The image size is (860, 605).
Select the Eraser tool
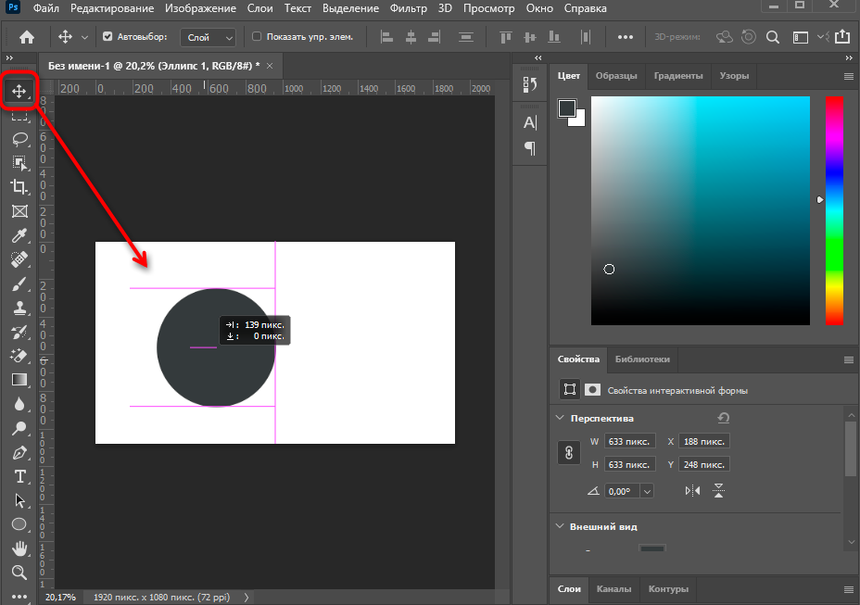click(x=19, y=356)
